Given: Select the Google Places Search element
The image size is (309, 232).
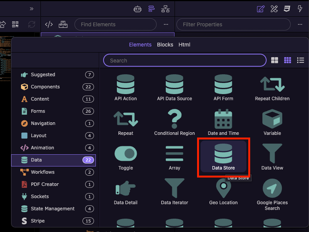Looking at the screenshot, I should 272,194.
